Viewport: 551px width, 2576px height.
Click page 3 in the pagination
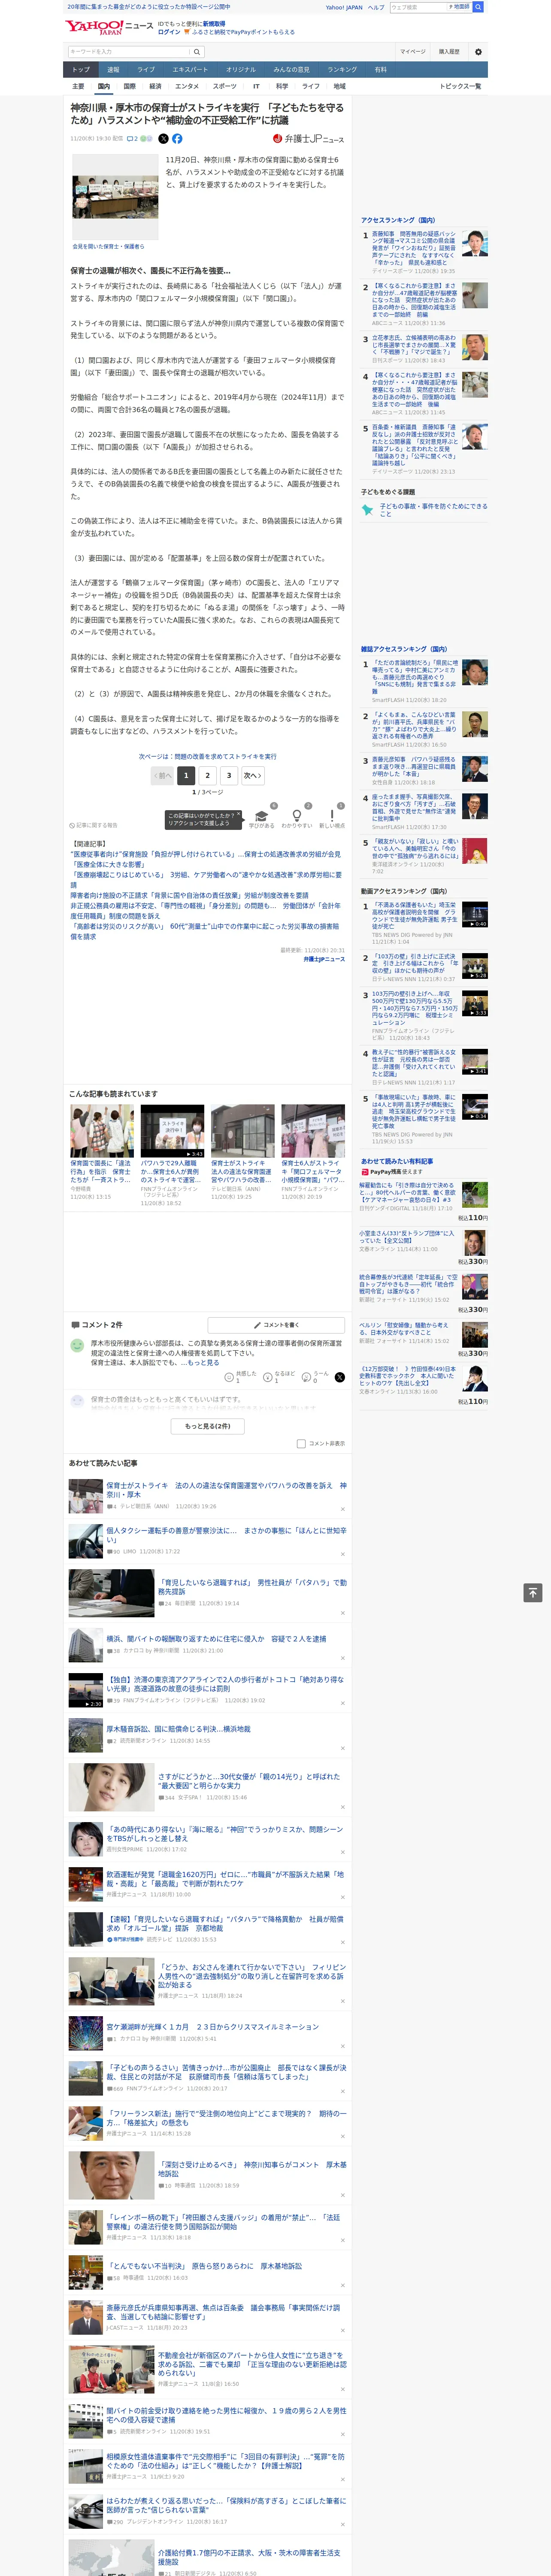point(229,775)
